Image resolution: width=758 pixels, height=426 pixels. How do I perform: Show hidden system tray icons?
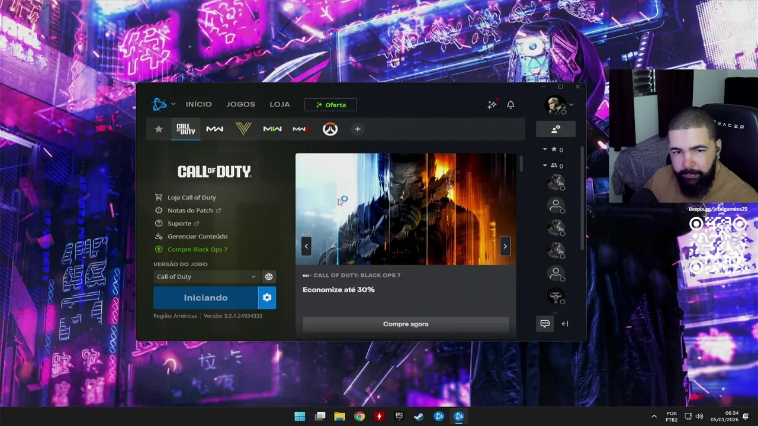(x=654, y=417)
